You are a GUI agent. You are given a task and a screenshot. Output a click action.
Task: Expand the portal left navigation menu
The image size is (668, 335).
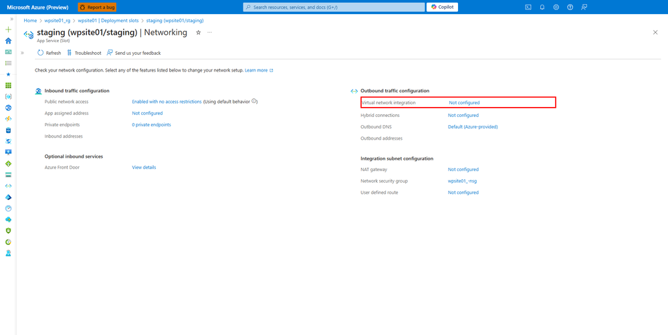pos(11,19)
